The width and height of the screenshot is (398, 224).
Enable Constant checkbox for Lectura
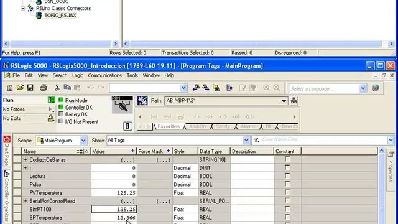287,175
